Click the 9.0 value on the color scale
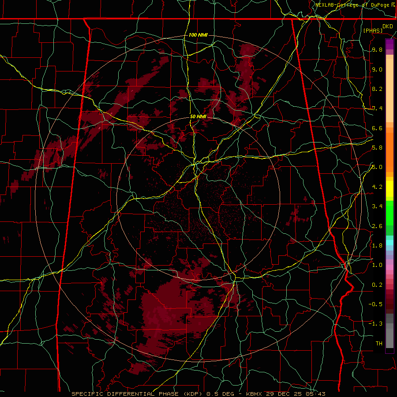The width and height of the screenshot is (397, 397). tap(377, 69)
